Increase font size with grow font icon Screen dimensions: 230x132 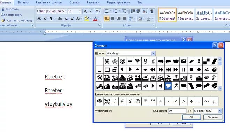point(85,11)
